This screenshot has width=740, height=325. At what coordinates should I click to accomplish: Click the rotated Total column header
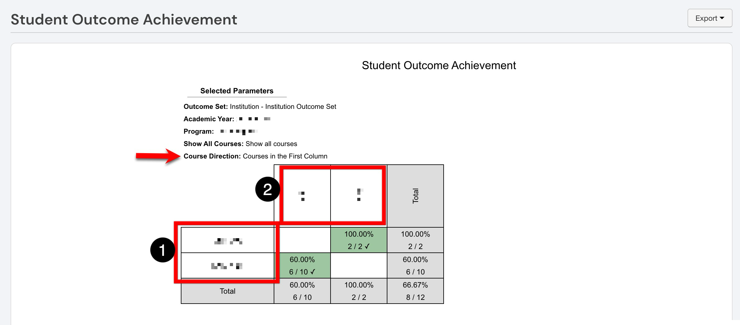415,196
